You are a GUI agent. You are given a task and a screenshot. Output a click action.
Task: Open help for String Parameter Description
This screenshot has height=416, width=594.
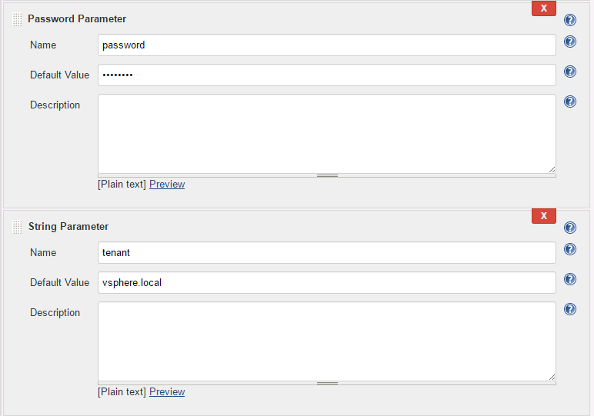tap(570, 309)
